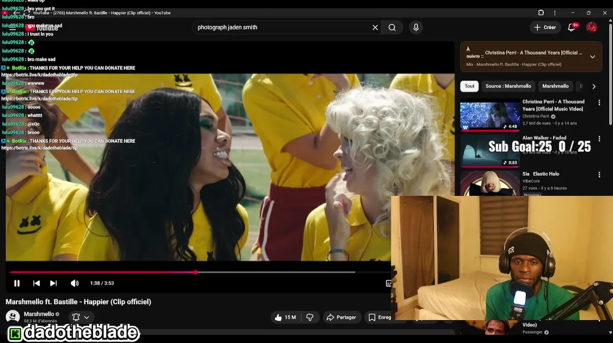Click Sia Elastic Halo title
The image size is (613, 343).
(541, 174)
